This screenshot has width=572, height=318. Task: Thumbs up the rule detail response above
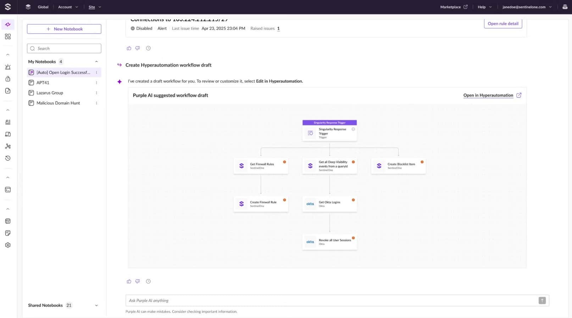[x=129, y=48]
